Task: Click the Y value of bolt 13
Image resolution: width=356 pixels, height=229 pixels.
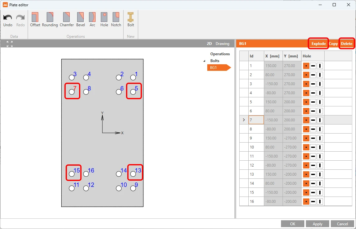Action: pyautogui.click(x=292, y=174)
